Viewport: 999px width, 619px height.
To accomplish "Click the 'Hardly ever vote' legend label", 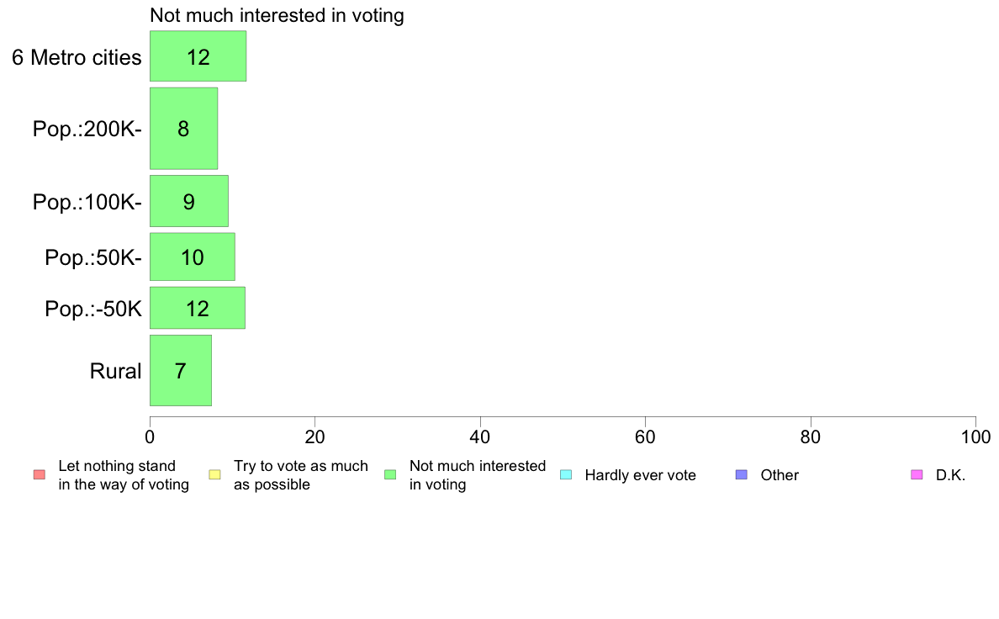I will 640,475.
